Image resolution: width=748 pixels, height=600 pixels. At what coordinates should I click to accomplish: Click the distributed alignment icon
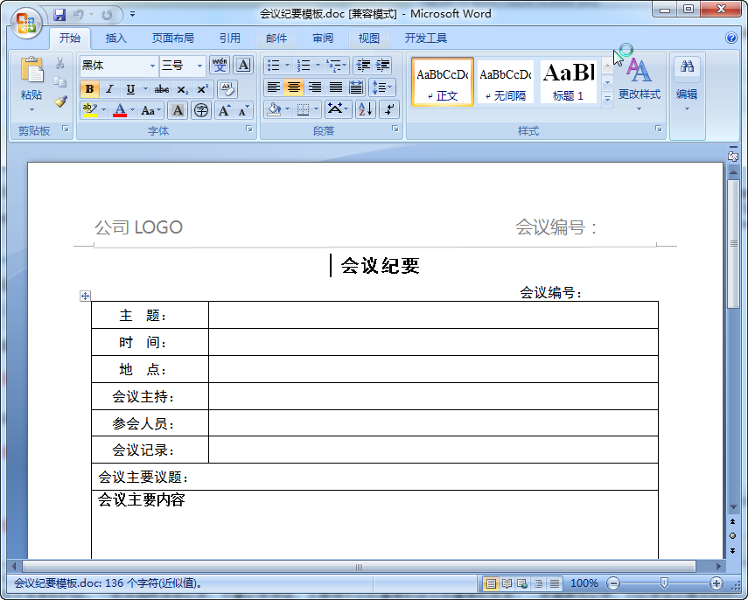coord(356,87)
